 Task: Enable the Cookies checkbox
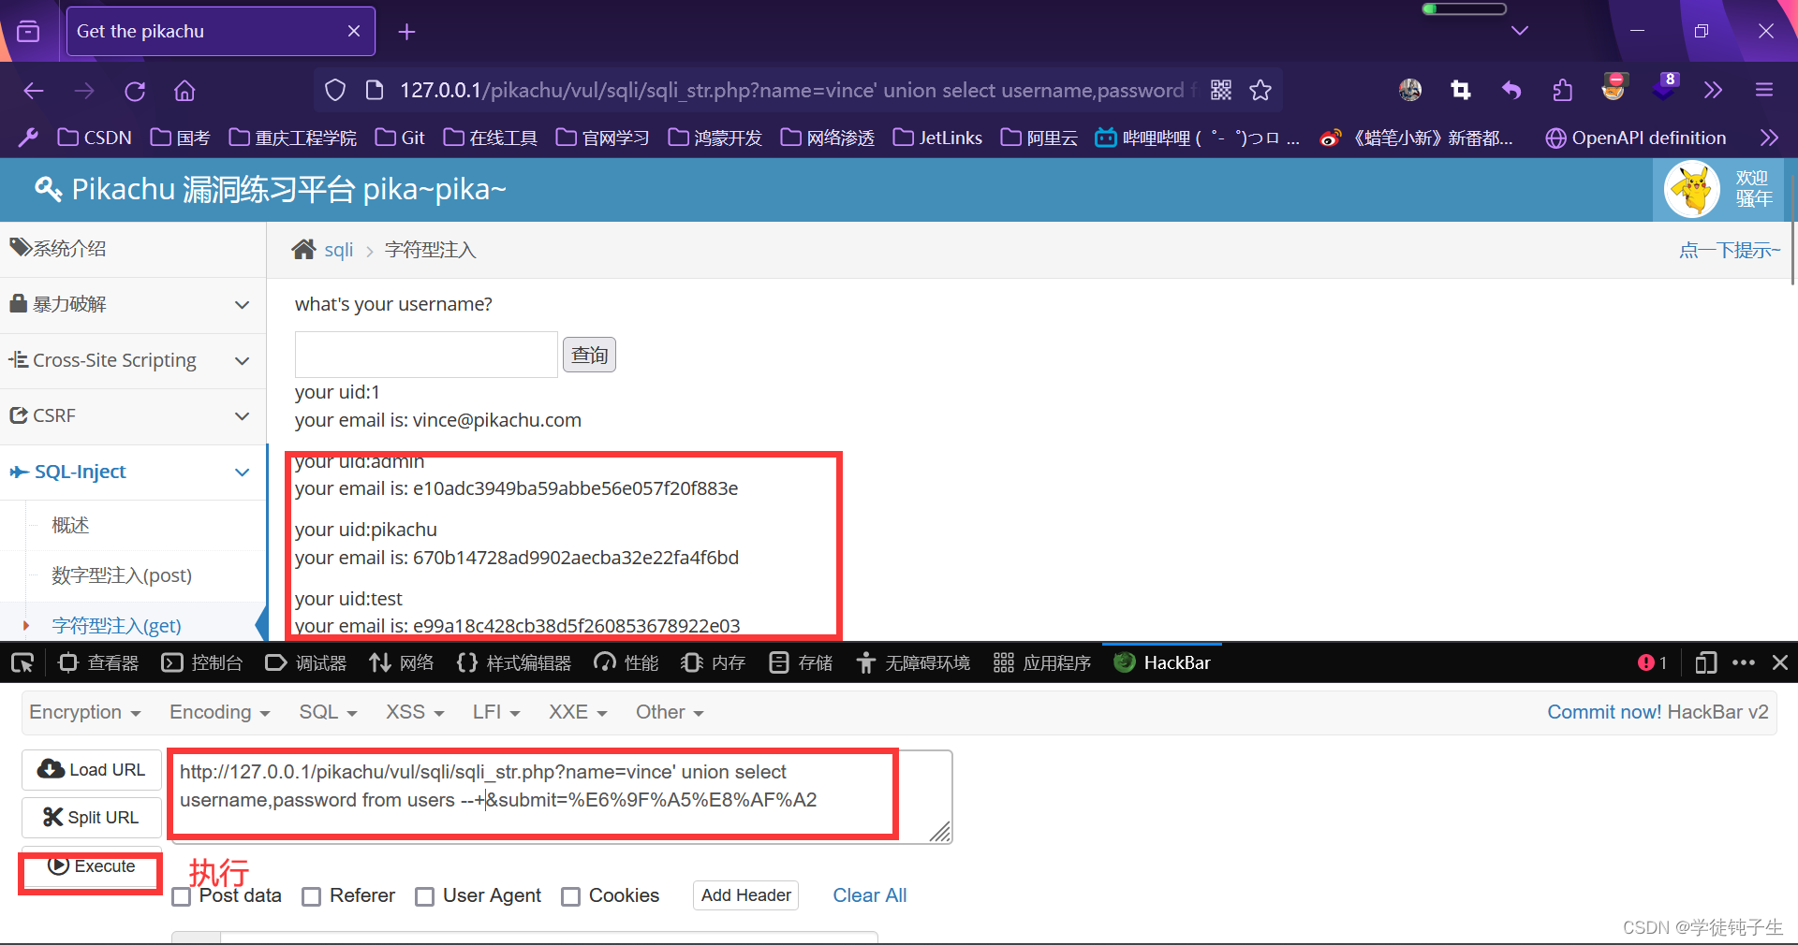(x=570, y=896)
